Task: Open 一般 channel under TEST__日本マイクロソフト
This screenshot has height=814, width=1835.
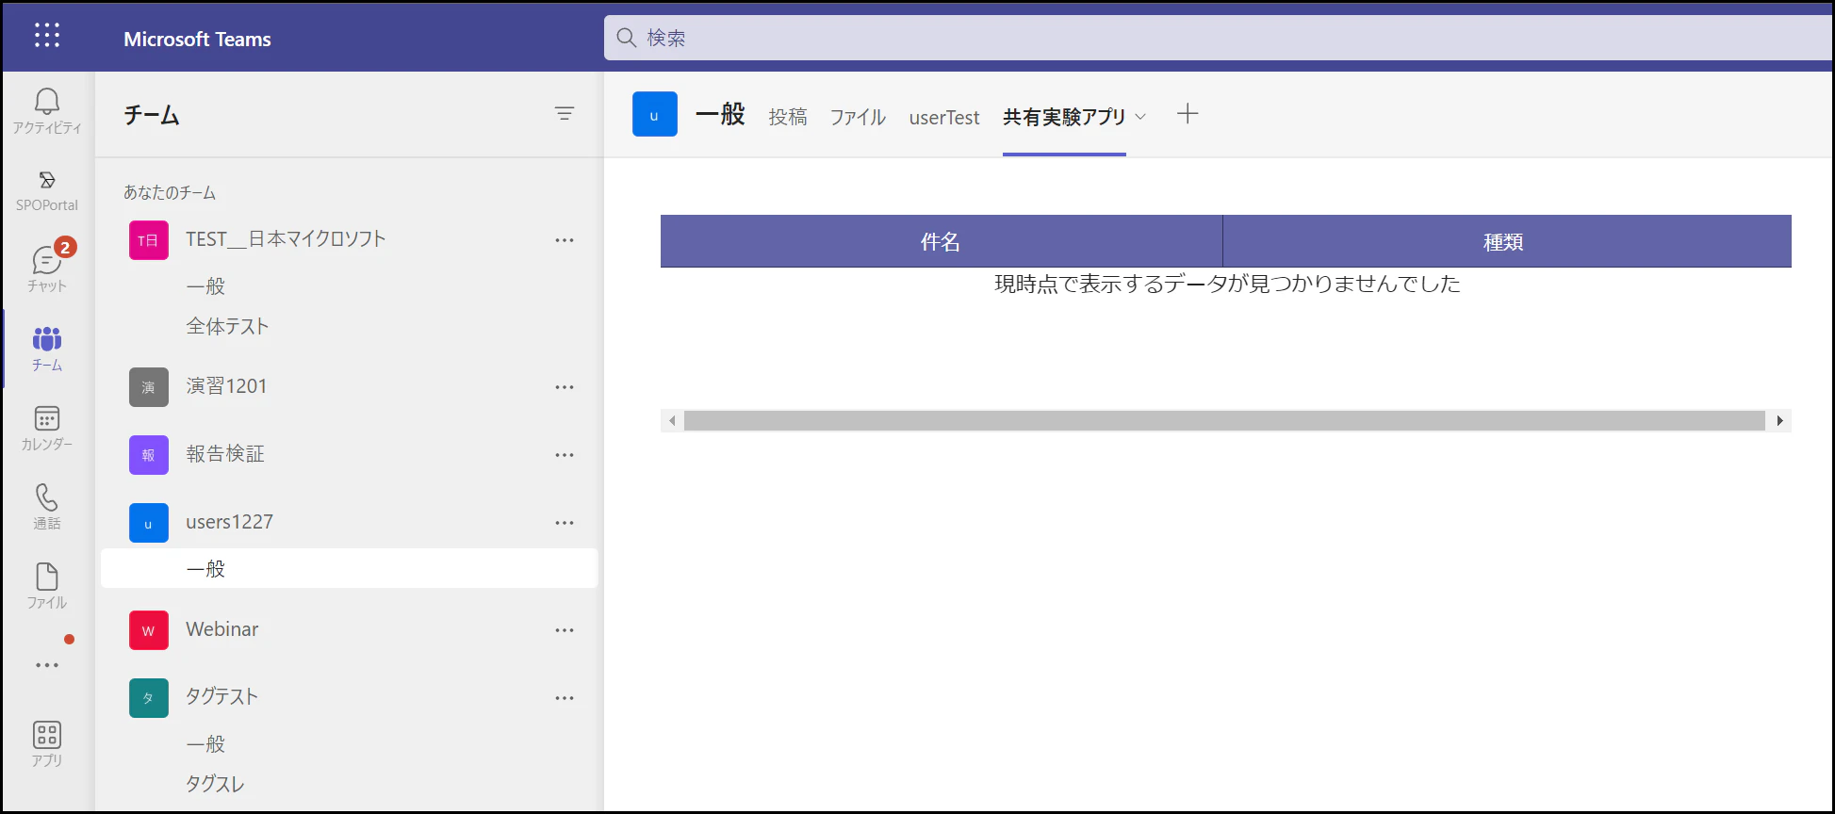Action: 205,286
